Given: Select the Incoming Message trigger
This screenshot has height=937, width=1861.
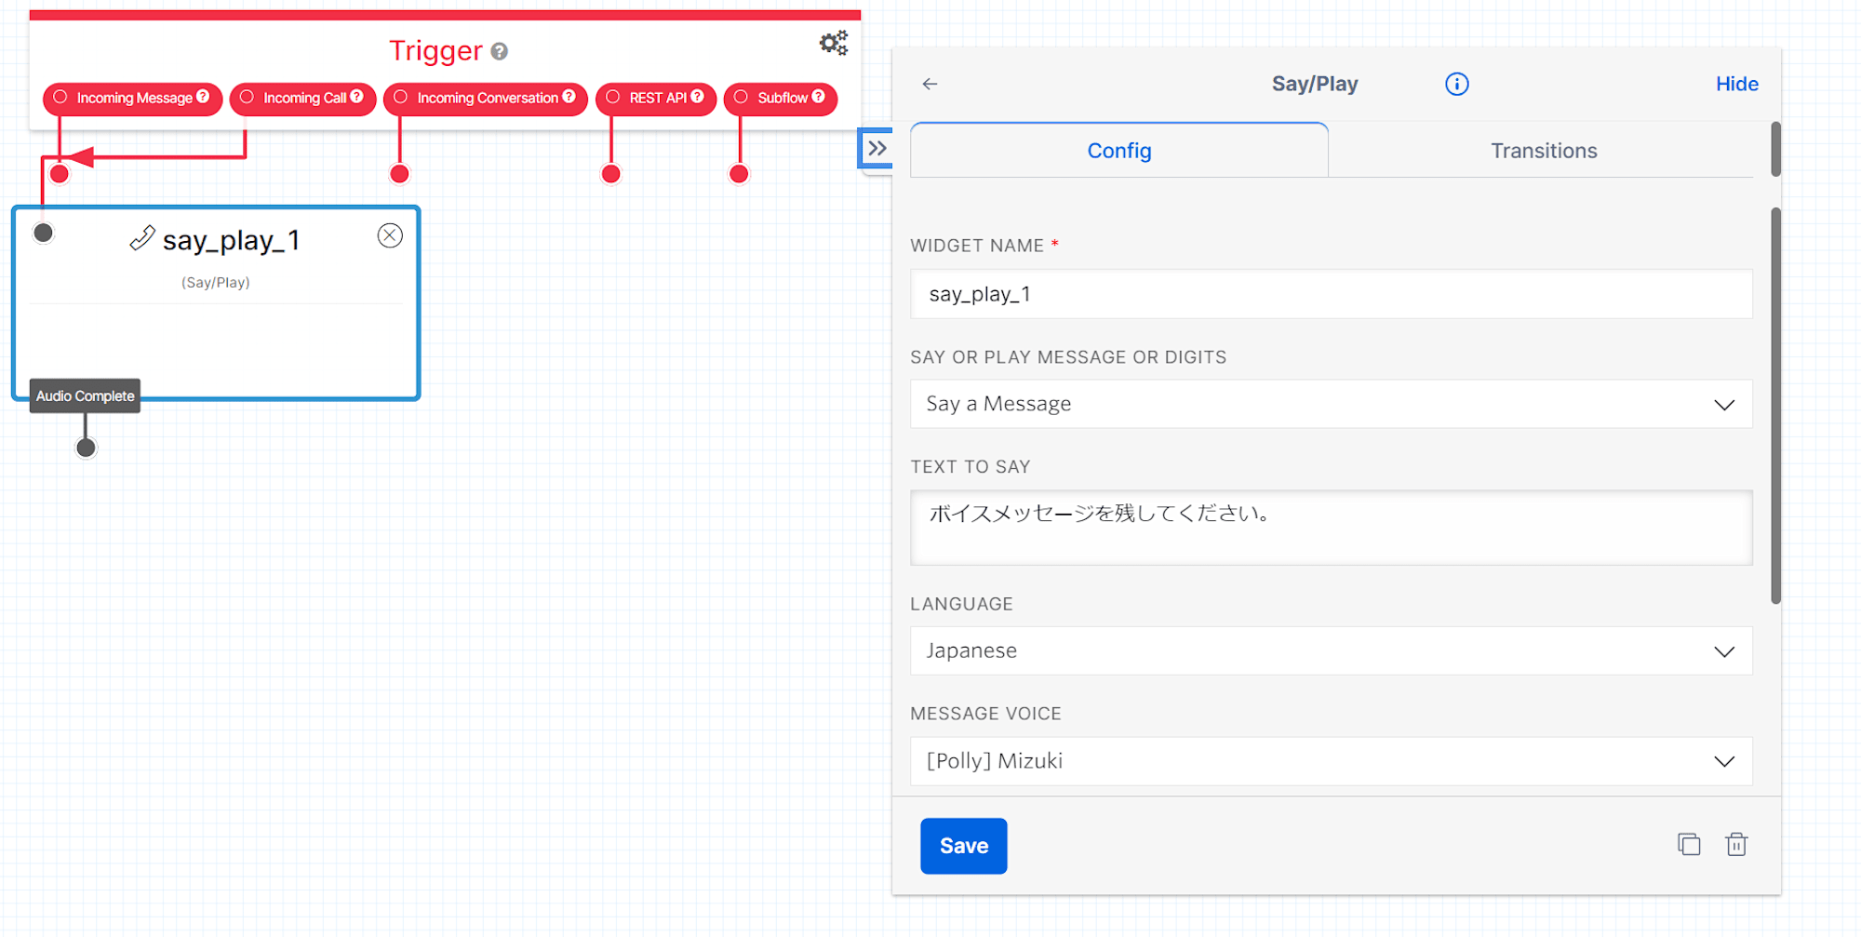Looking at the screenshot, I should tap(132, 98).
